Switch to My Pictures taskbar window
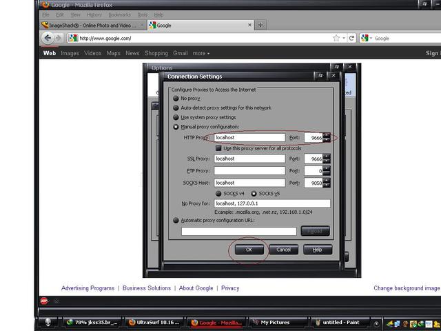Screen dimensions: 441x331 pyautogui.click(x=278, y=323)
